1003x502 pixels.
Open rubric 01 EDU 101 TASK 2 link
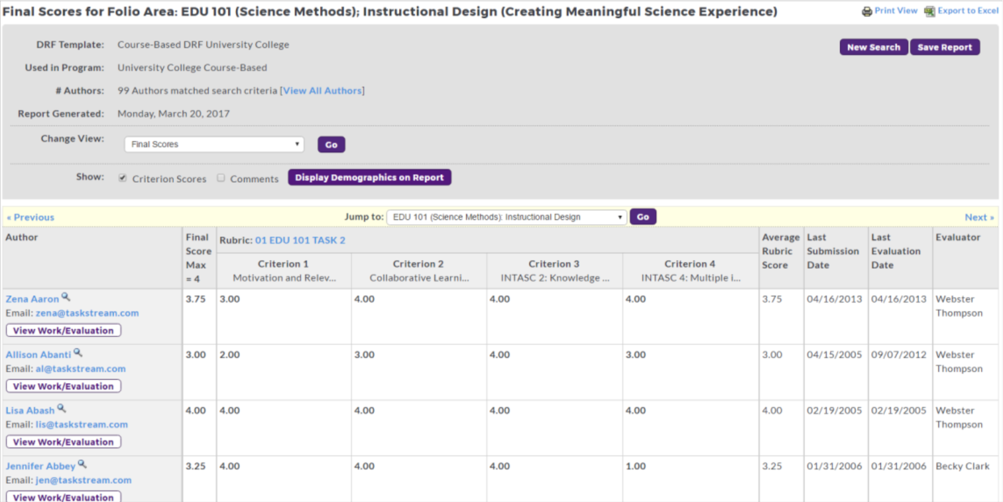tap(300, 240)
